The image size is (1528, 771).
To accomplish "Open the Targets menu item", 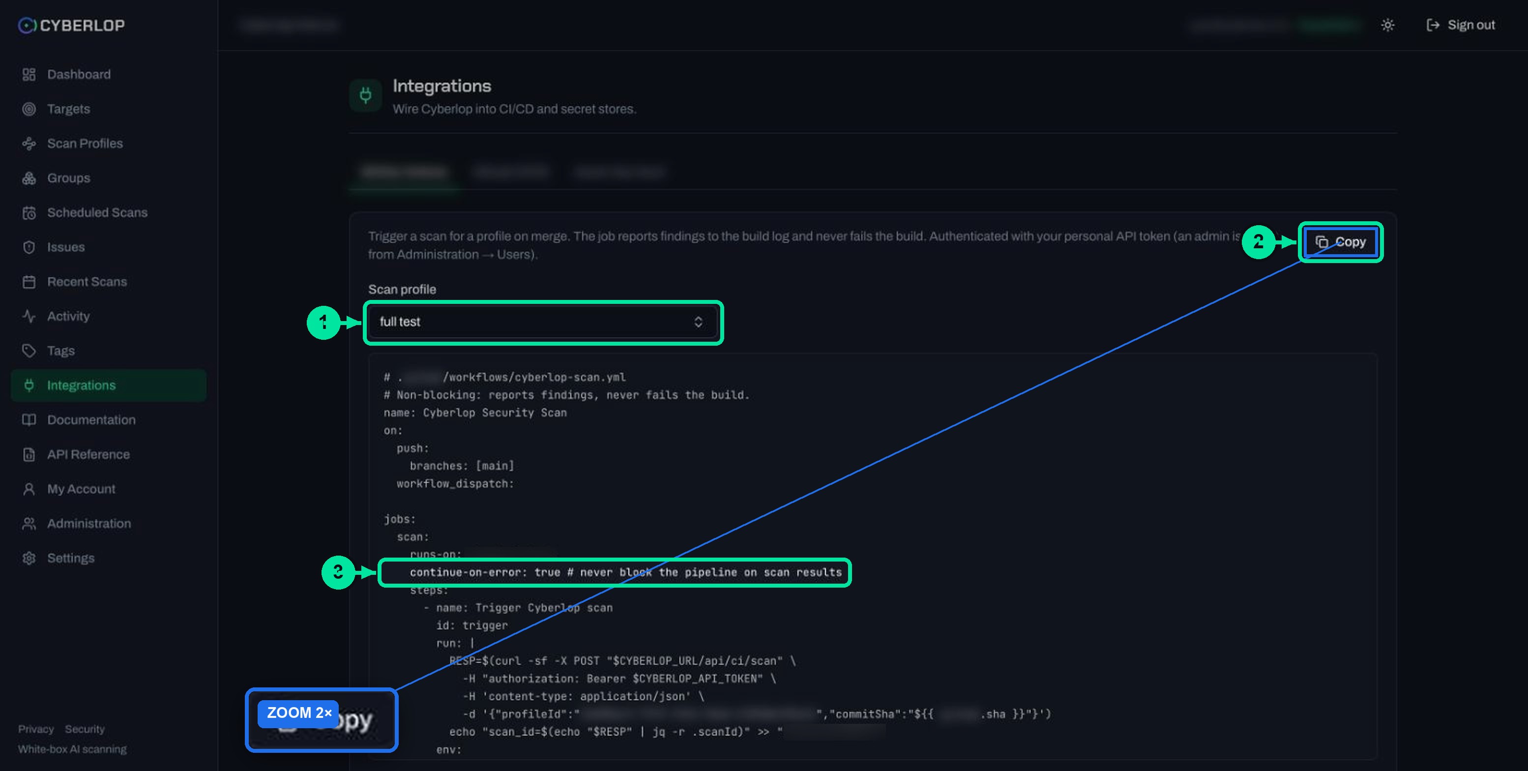I will [x=109, y=109].
